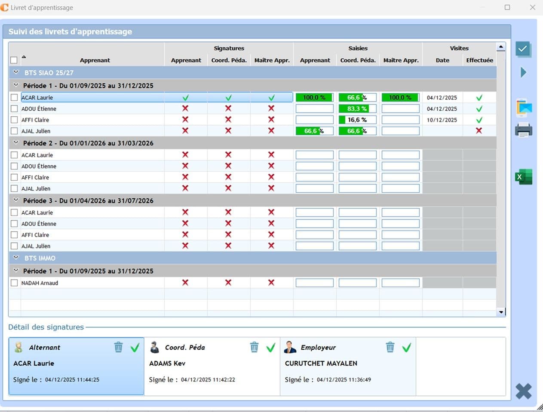
Task: Collapse the BTS SIAO 25/27 group
Action: (16, 73)
